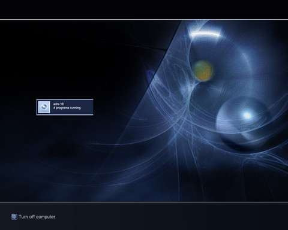Click the top horizontal divider line
The height and width of the screenshot is (230, 288).
tap(144, 19)
